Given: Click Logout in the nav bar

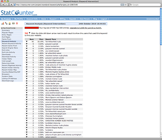Looking at the screenshot, I should click(104, 19).
